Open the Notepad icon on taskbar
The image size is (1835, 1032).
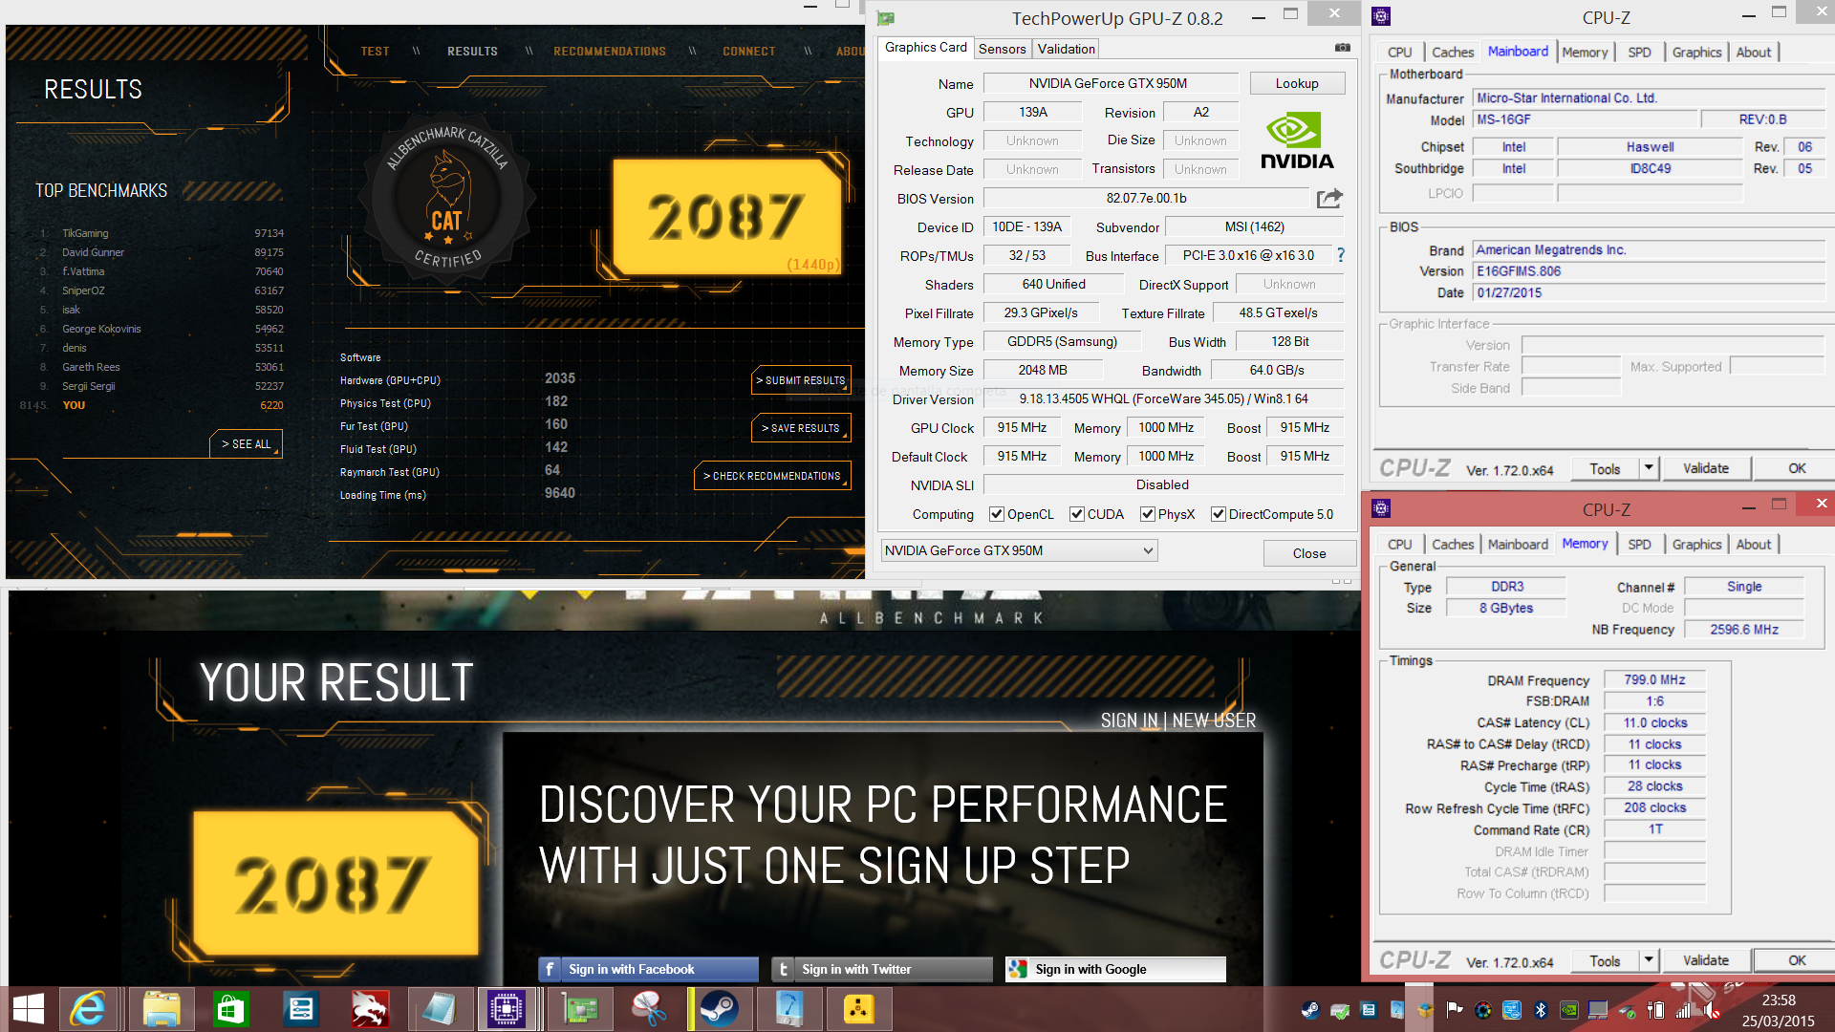point(440,1009)
